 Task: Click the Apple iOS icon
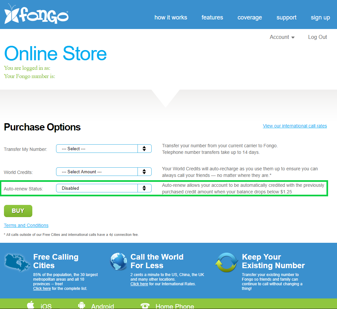coord(31,305)
